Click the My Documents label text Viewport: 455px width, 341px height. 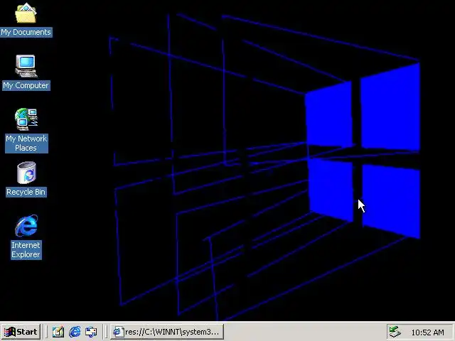[26, 32]
